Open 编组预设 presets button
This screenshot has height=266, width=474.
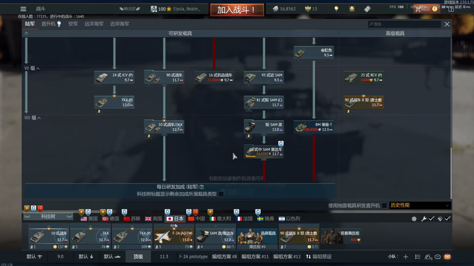(x=319, y=257)
